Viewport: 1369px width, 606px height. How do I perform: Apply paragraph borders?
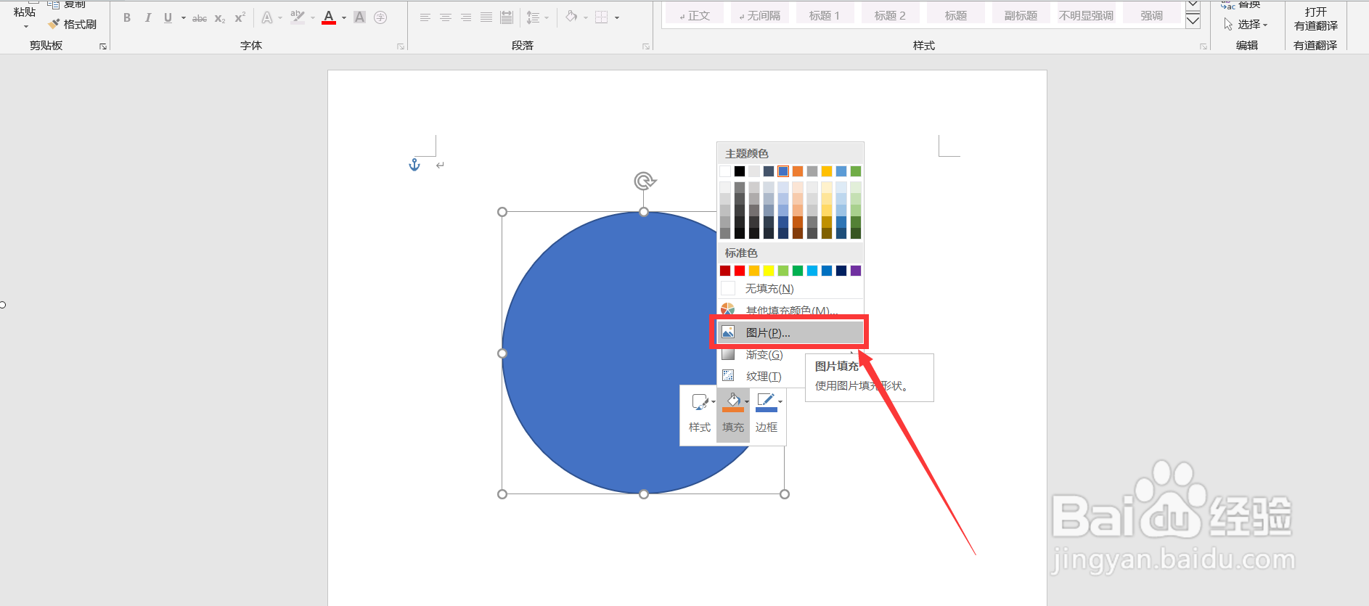(602, 17)
